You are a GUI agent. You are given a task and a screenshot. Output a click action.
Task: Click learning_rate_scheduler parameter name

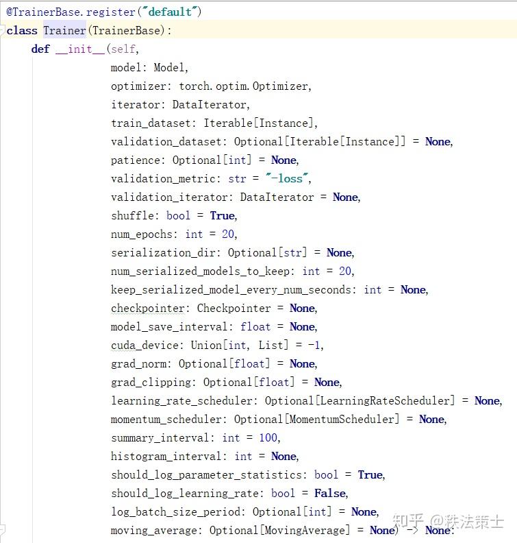[x=181, y=401]
